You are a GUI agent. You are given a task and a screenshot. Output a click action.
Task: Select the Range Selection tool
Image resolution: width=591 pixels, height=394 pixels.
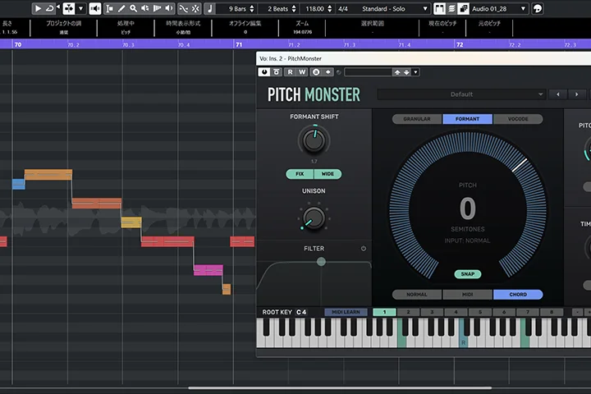[x=110, y=8]
